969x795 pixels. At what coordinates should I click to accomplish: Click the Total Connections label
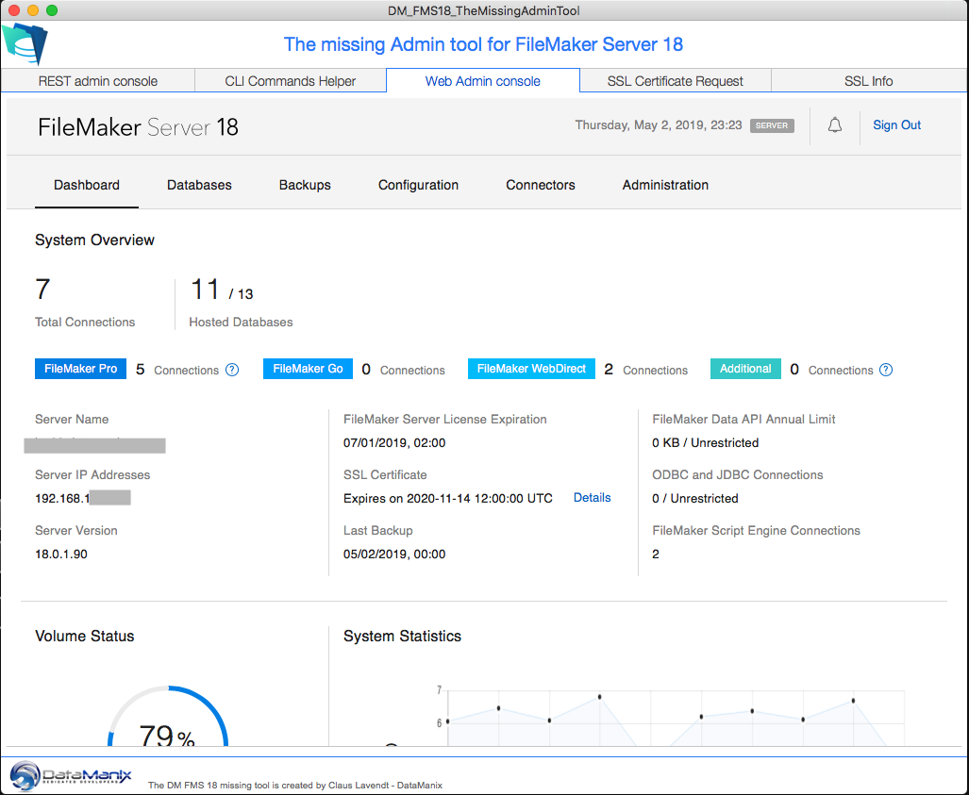[x=85, y=322]
